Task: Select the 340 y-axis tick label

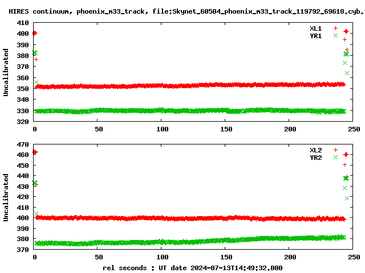Action: point(23,100)
